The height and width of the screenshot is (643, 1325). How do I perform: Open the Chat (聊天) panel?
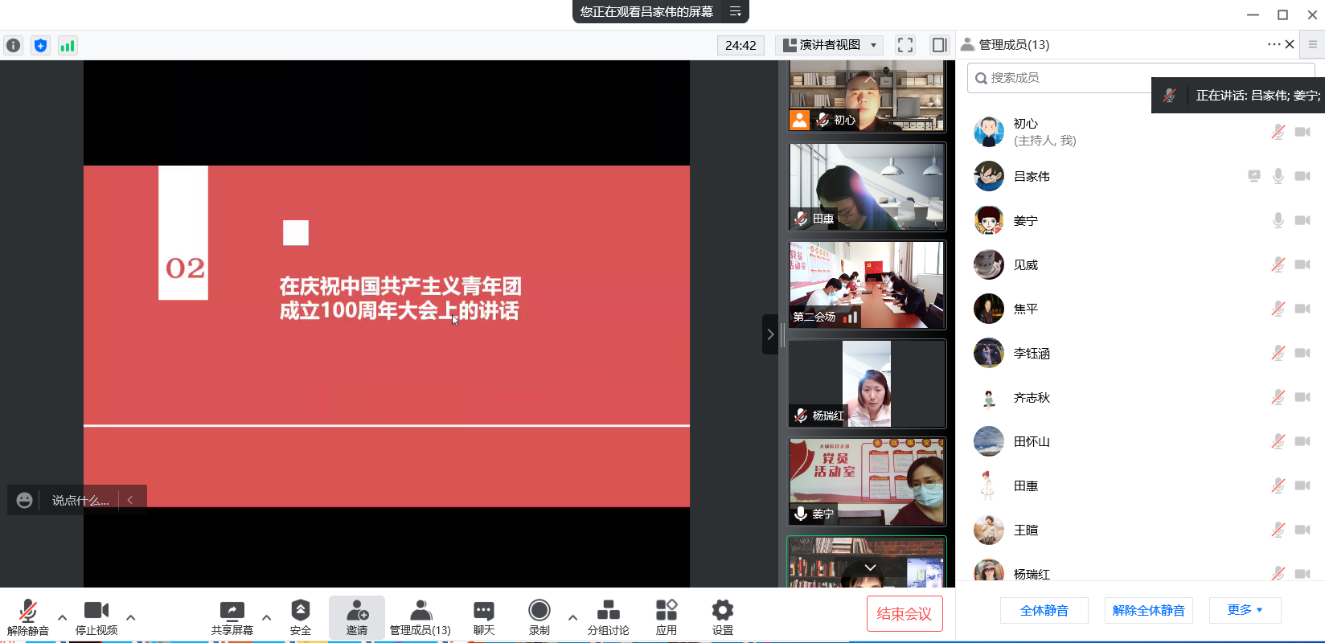click(x=483, y=617)
